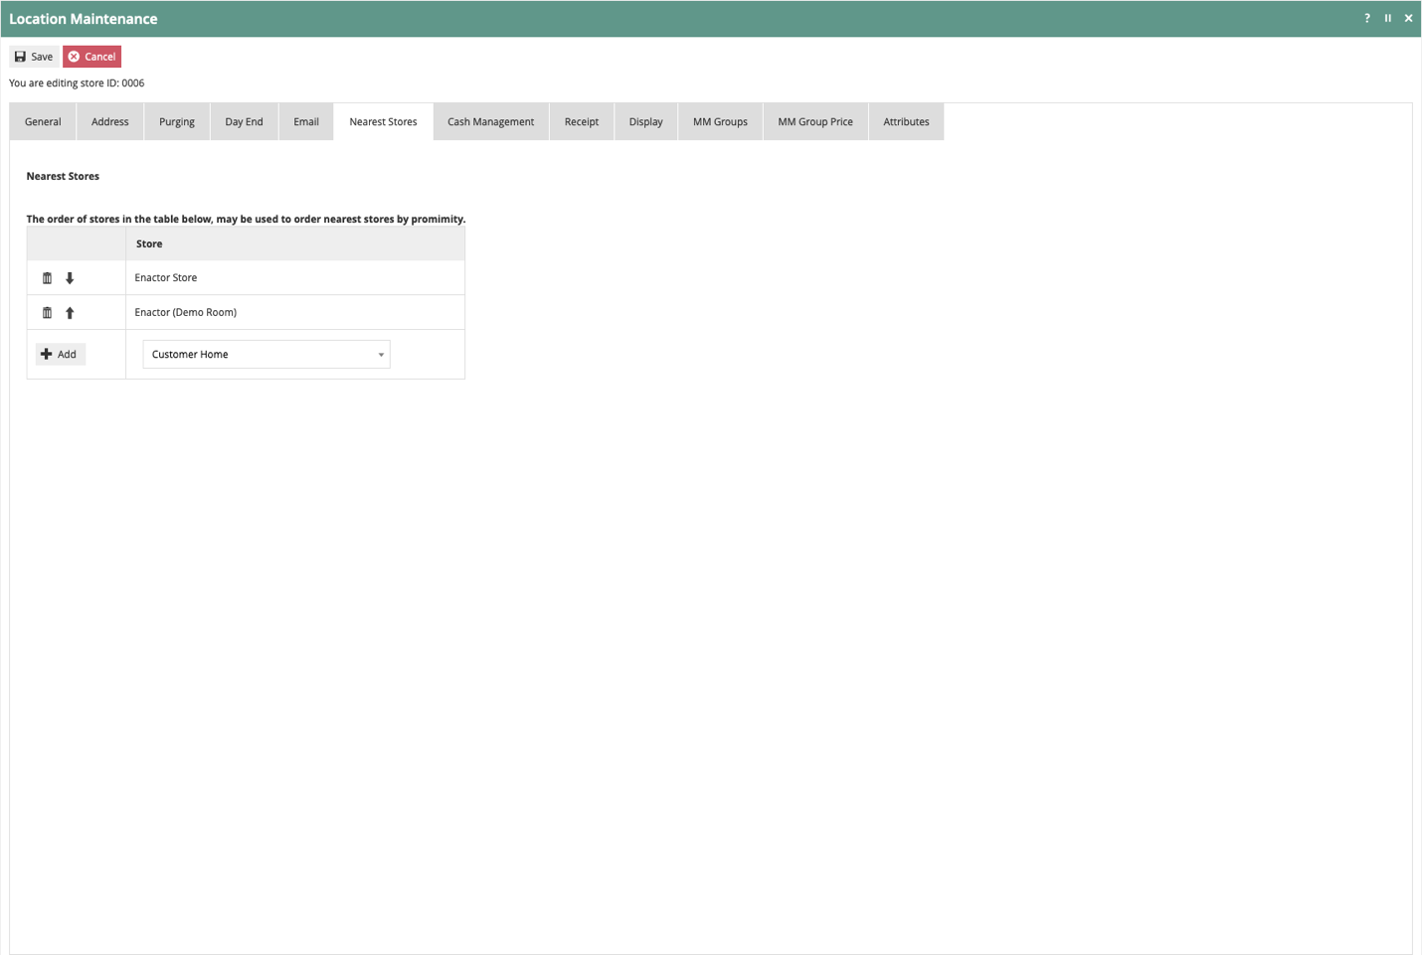This screenshot has width=1422, height=955.
Task: Open the Customer Home store dropdown
Action: coord(267,355)
